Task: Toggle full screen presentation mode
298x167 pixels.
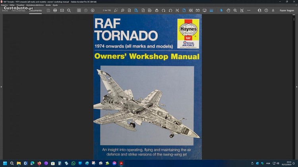Action: pos(204,10)
